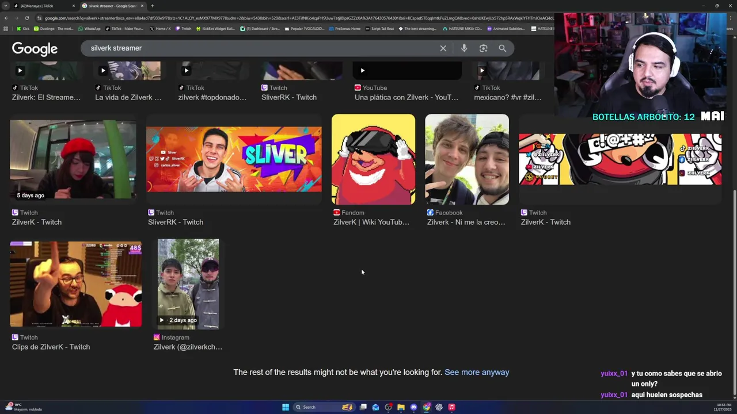Close the Mensajes | TikTok tab
Viewport: 737px width, 414px height.
point(74,6)
